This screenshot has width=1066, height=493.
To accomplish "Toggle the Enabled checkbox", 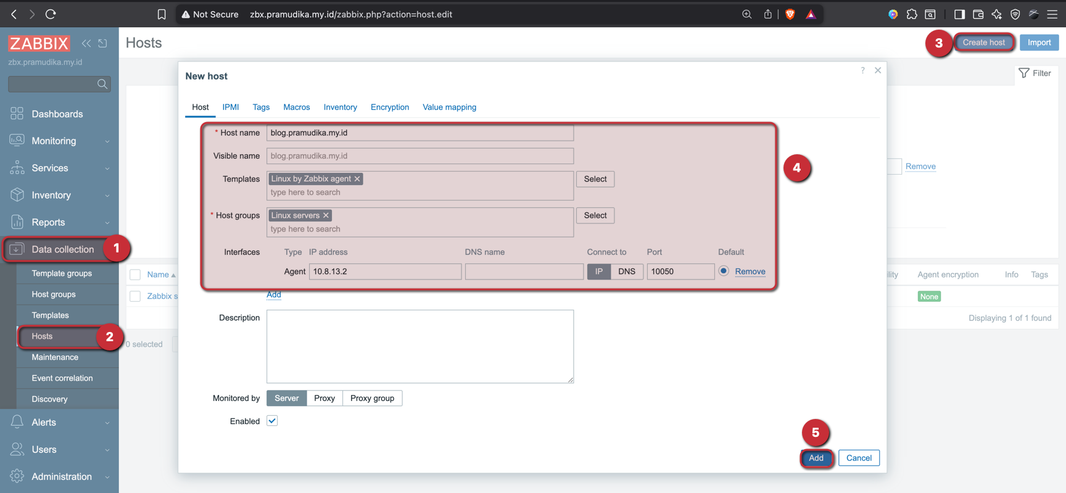I will (x=272, y=421).
